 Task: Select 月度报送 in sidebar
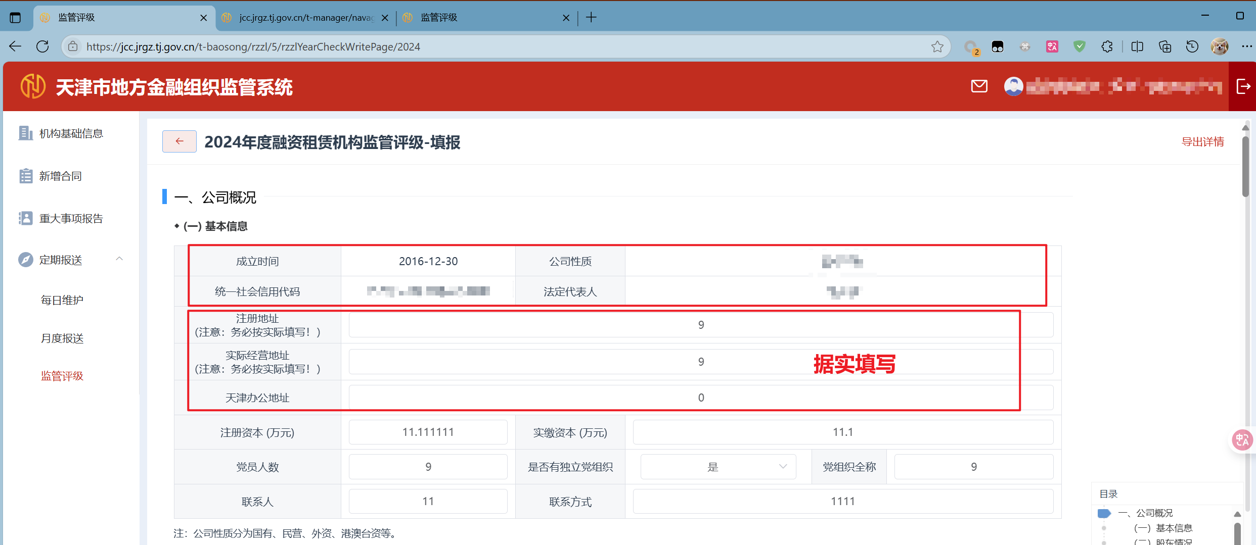62,338
